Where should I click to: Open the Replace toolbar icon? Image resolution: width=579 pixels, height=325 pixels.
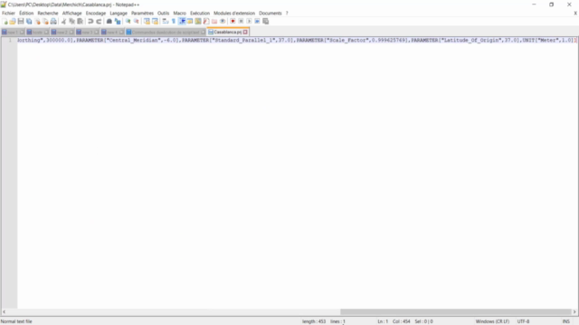(x=118, y=22)
